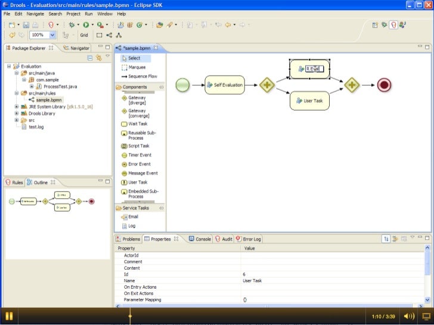The height and width of the screenshot is (325, 434).
Task: Switch to the Drools perspective button
Action: [x=393, y=25]
